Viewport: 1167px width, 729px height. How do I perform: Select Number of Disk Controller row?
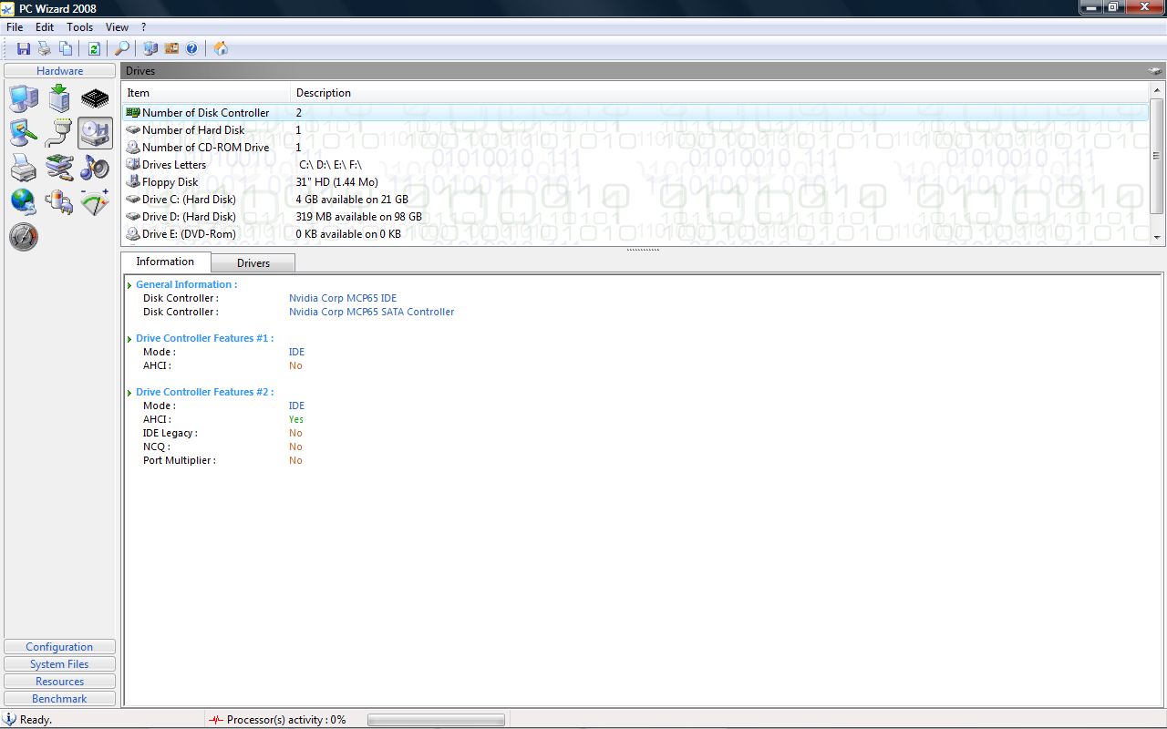coord(635,113)
